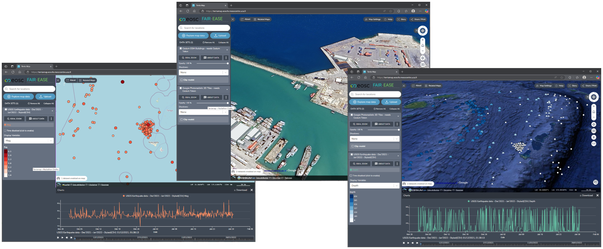603x249 pixels.
Task: Open the Display Variable dropdown showing Depth
Action: pos(374,186)
